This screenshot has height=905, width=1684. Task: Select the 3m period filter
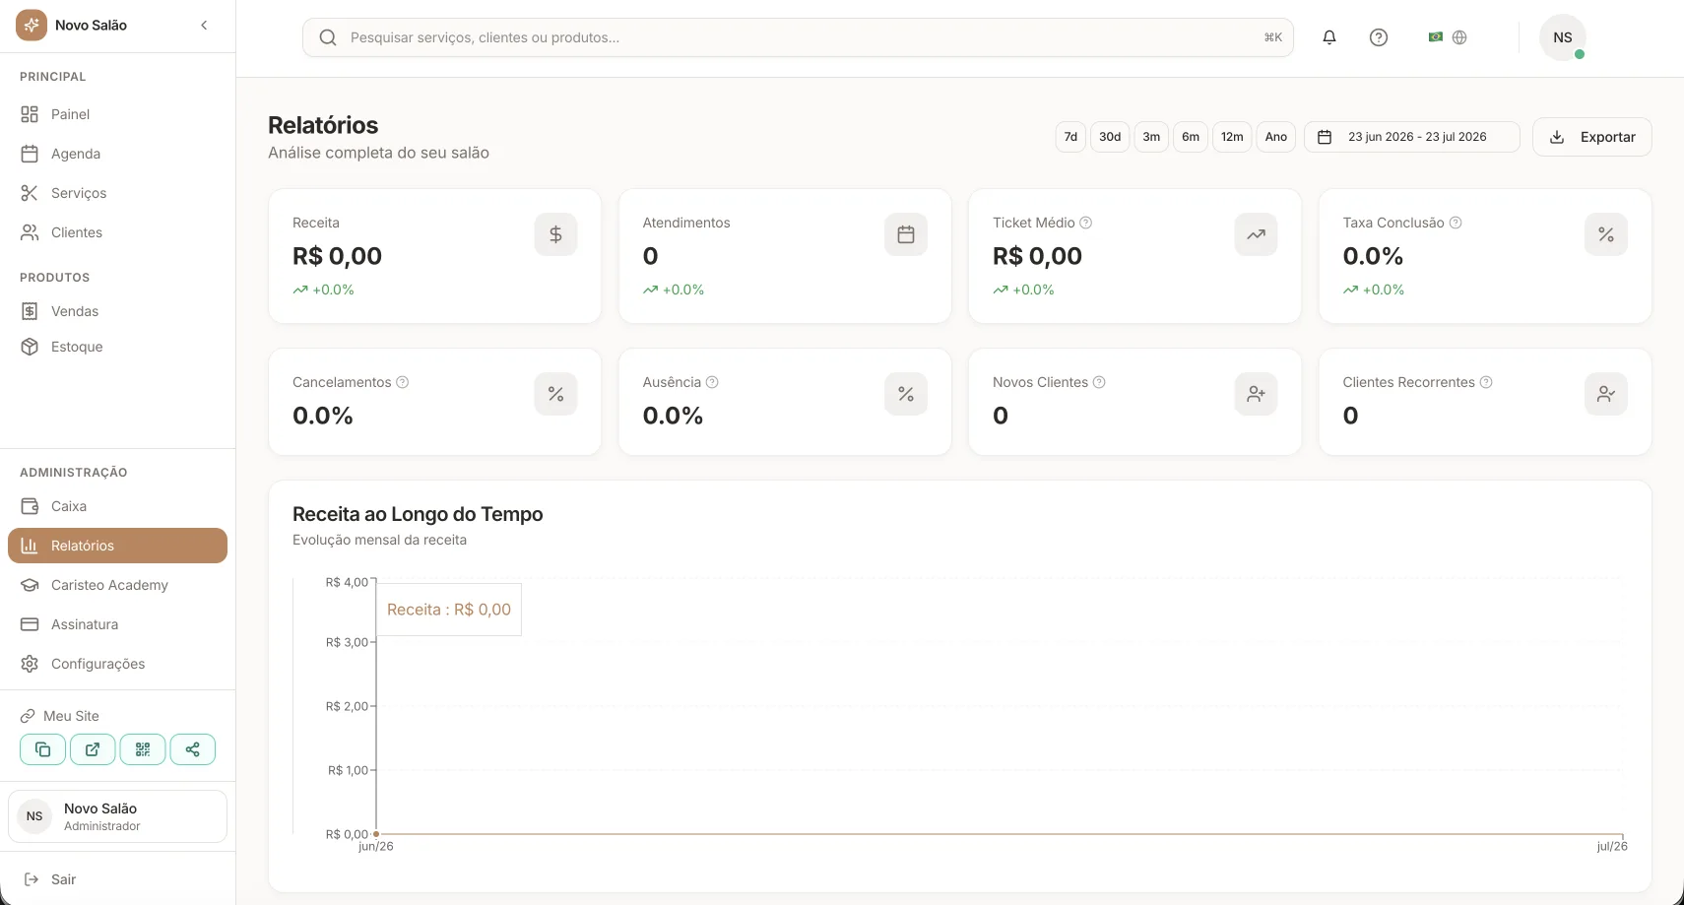tap(1151, 137)
